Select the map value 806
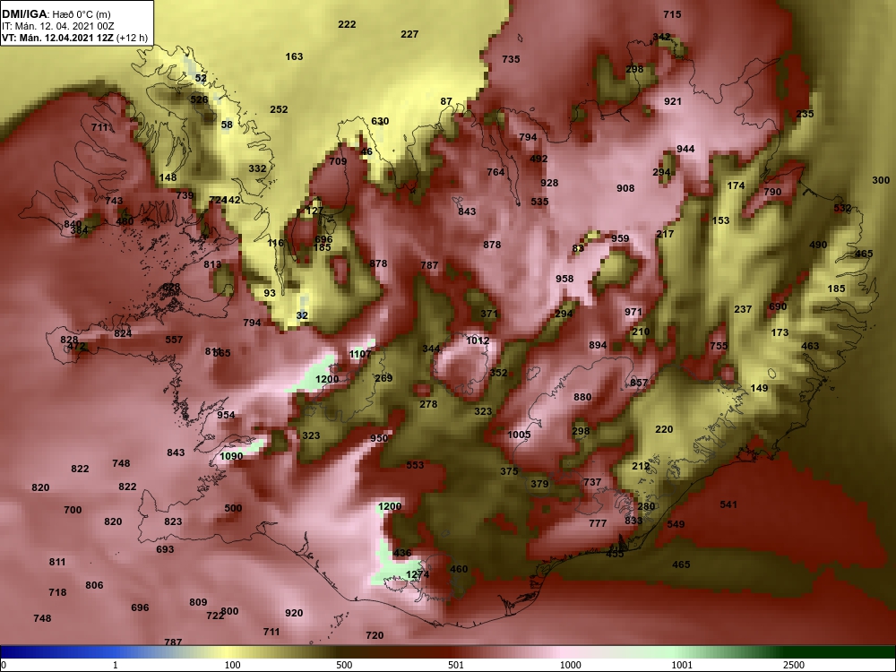The image size is (896, 672). coord(94,585)
